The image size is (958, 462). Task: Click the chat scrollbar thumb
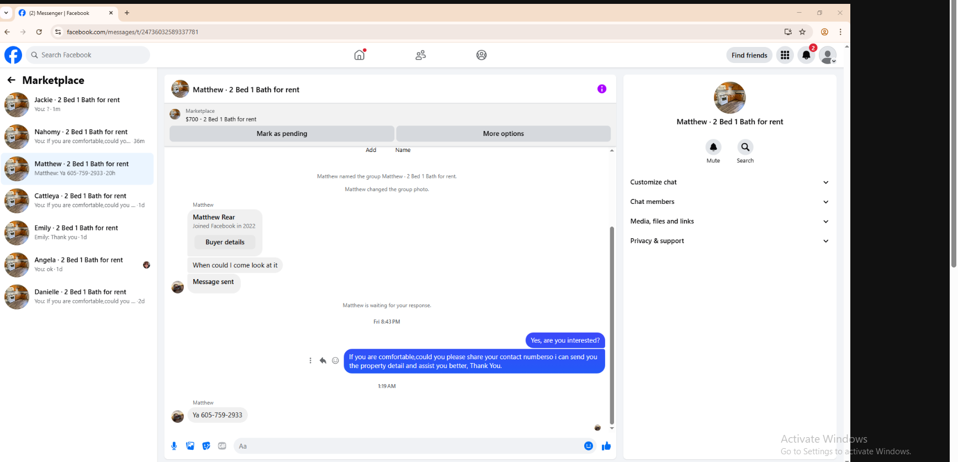coord(612,325)
